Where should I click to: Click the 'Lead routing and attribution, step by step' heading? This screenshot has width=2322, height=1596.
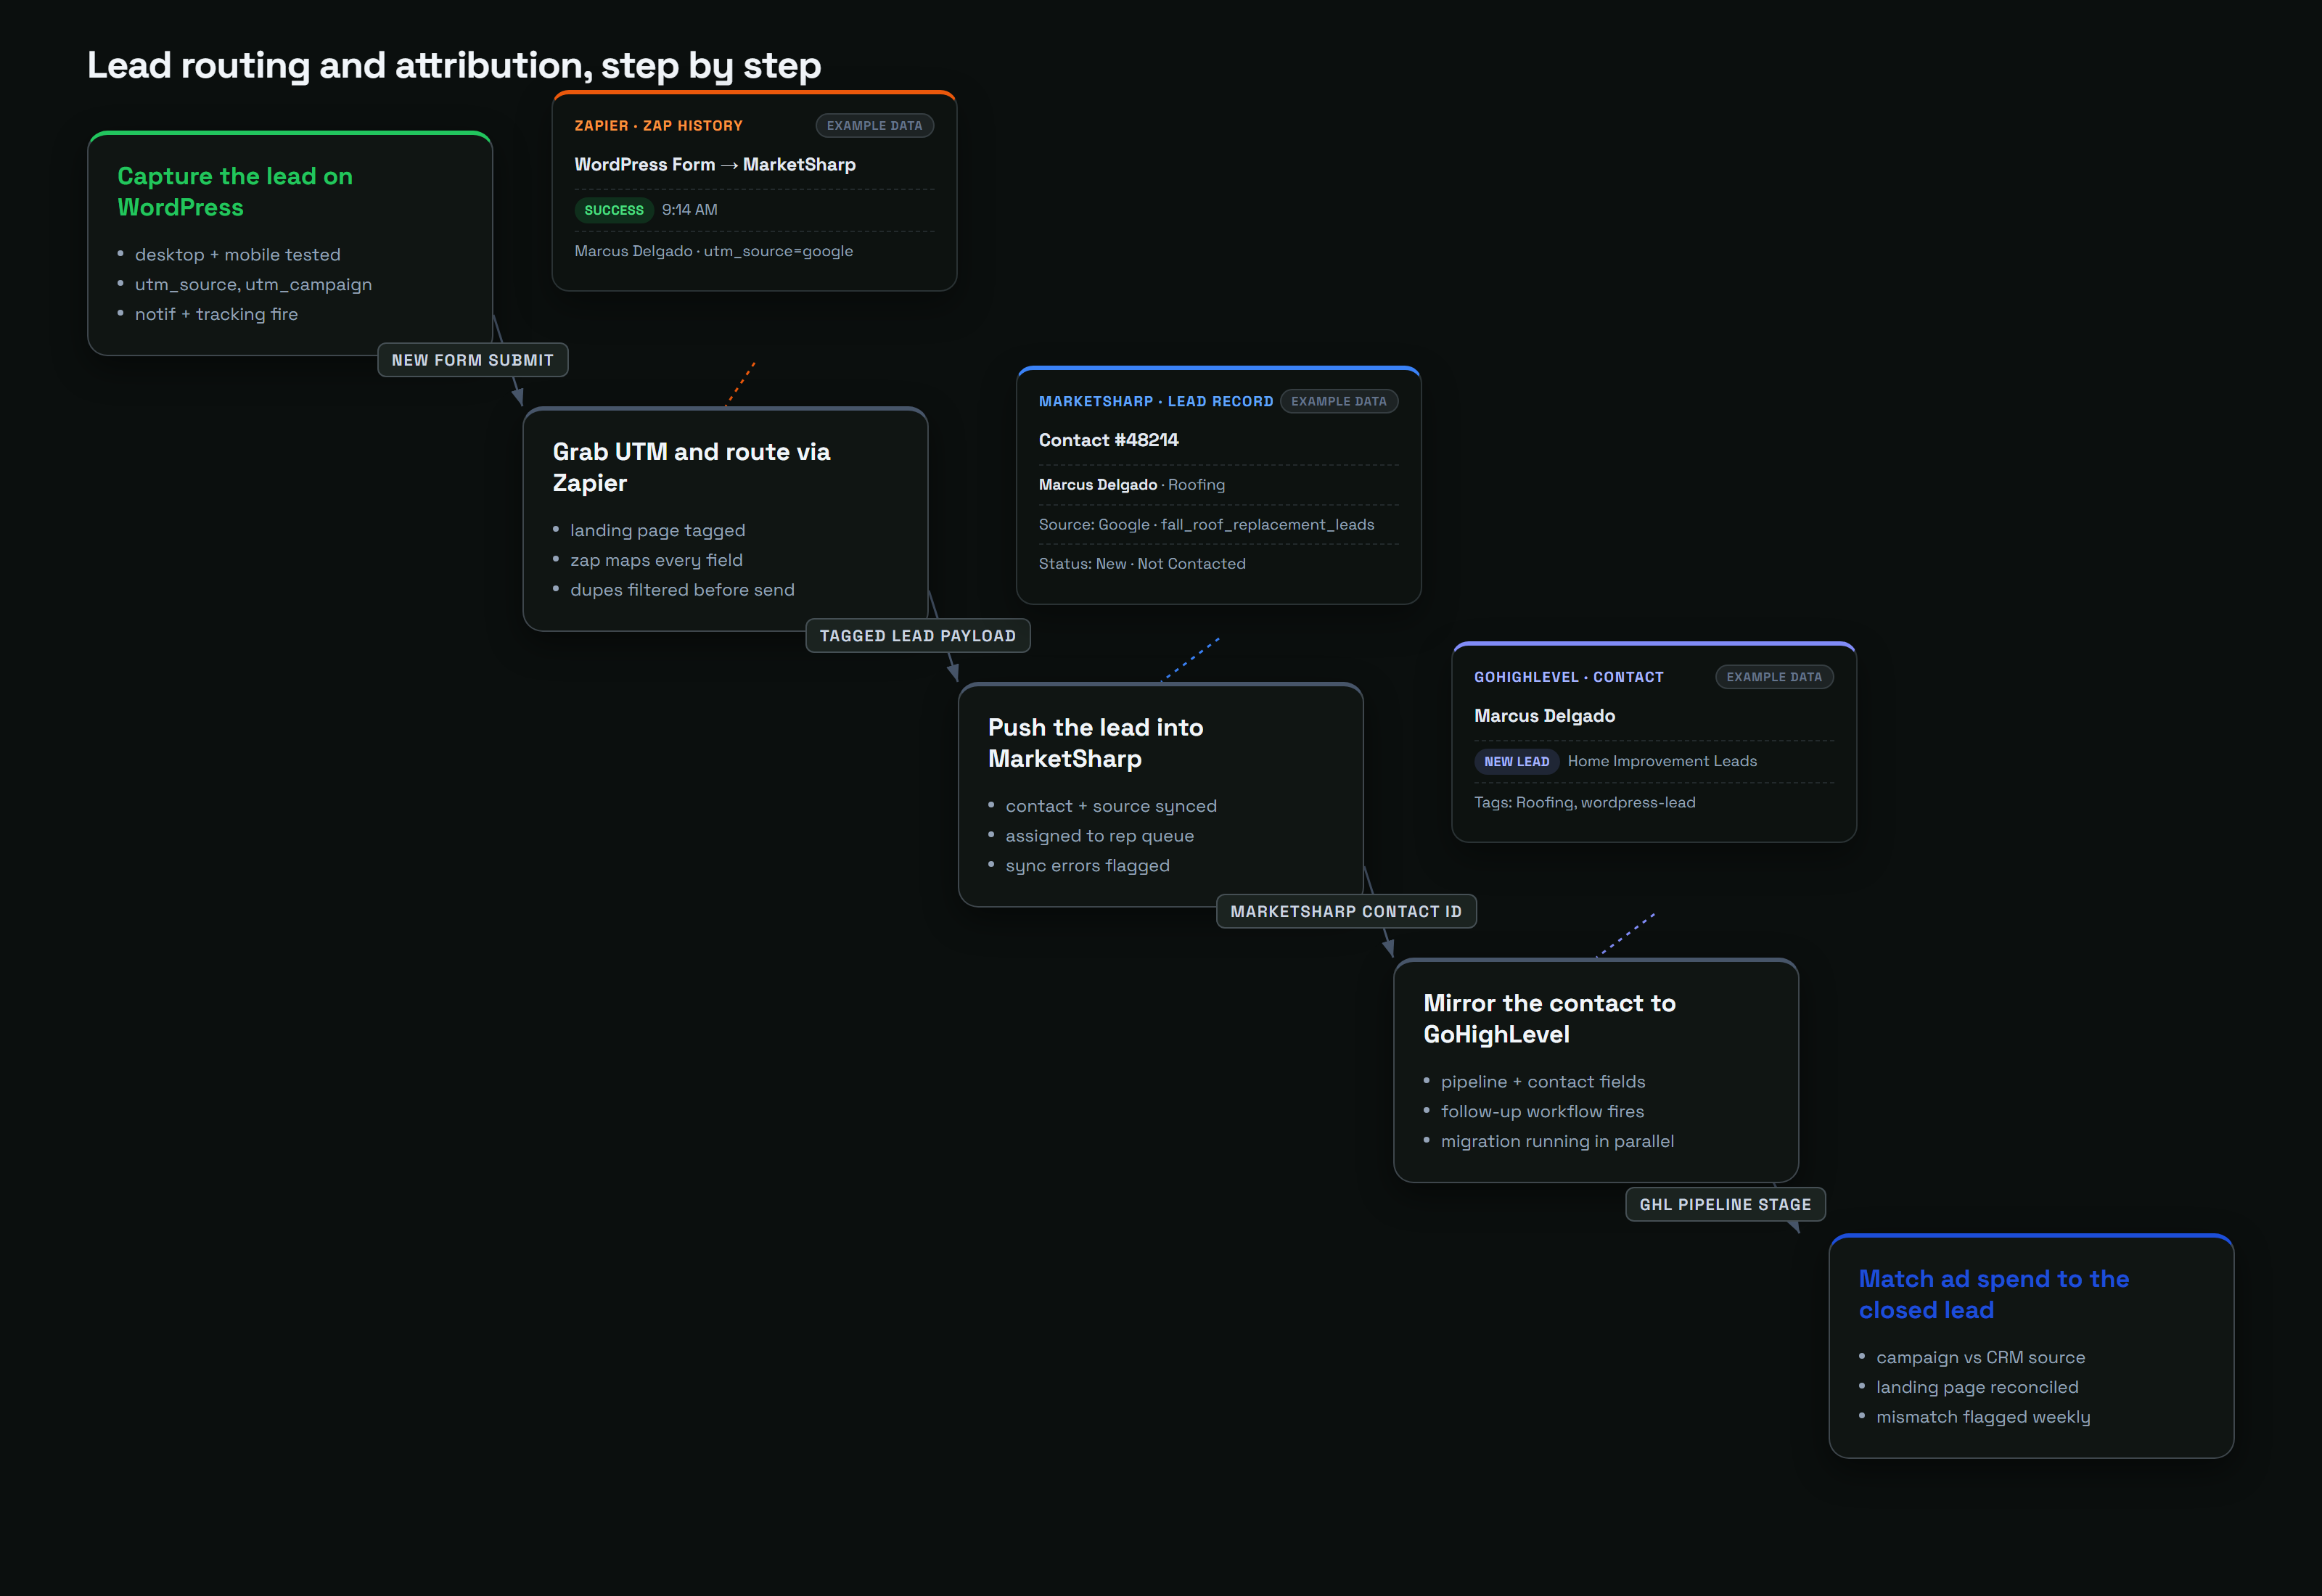click(x=454, y=65)
